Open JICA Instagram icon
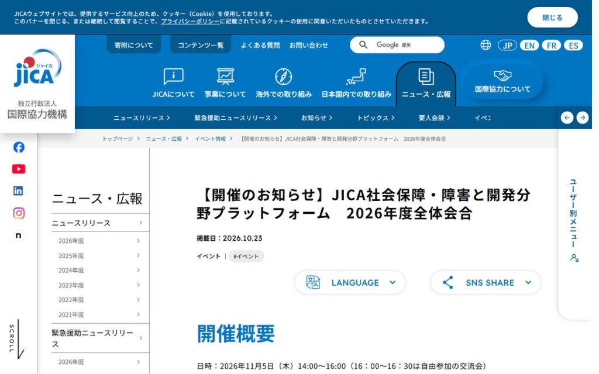Viewport: 599px width, 374px height. (x=19, y=213)
